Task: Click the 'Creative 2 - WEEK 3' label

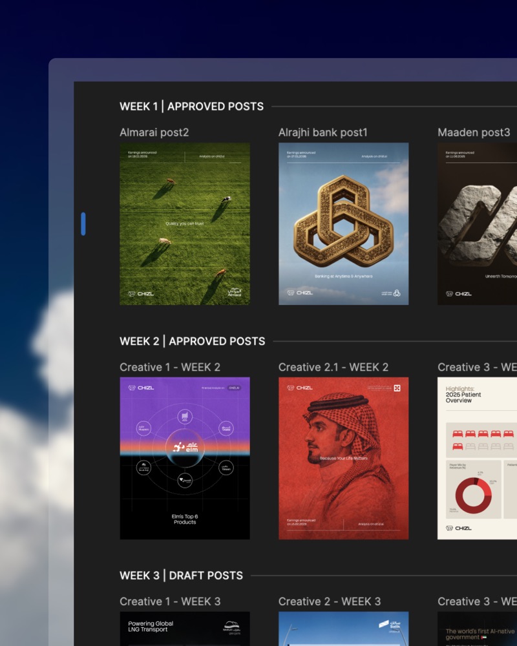Action: point(330,601)
